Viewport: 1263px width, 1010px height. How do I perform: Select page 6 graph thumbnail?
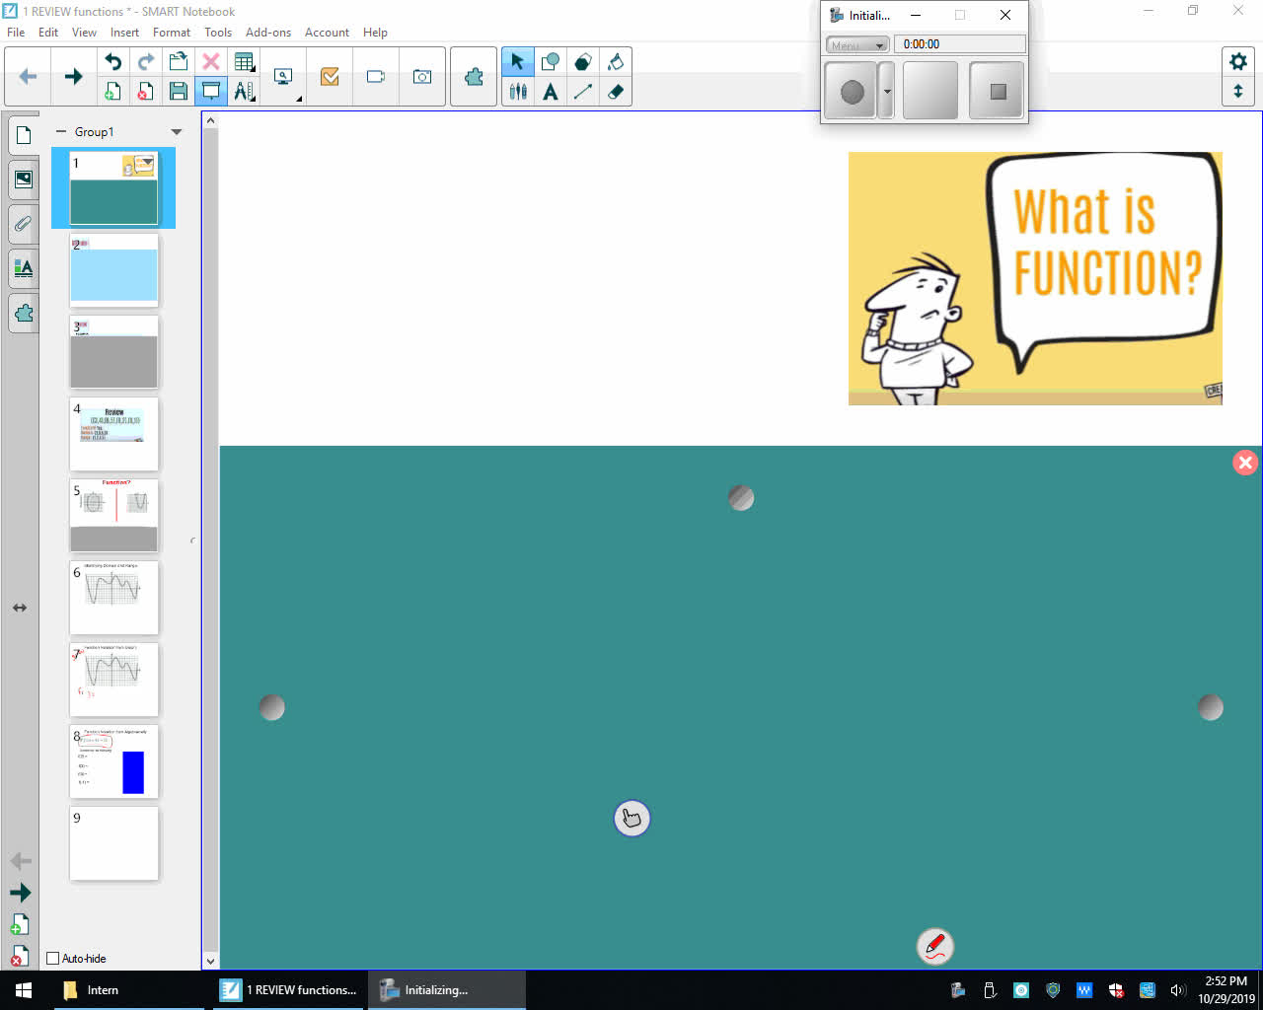[x=113, y=598]
